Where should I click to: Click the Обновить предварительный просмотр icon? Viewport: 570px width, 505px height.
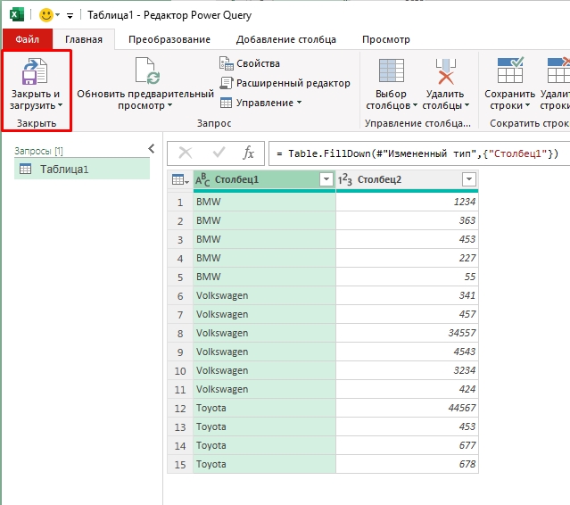(x=147, y=70)
